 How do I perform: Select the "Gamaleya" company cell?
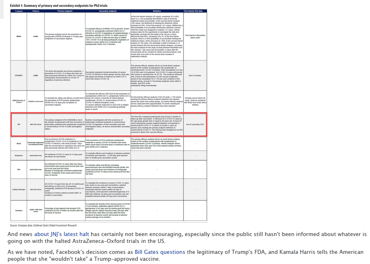point(19,210)
